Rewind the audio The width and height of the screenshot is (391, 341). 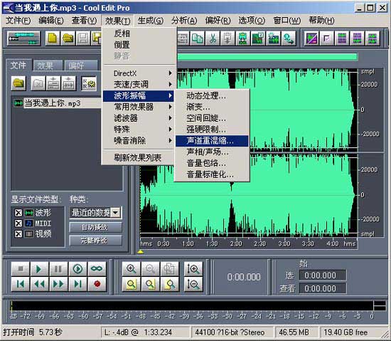pos(39,284)
